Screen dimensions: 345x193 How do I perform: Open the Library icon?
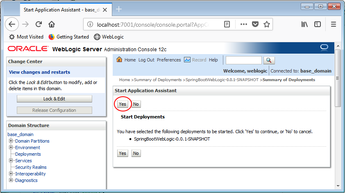(x=304, y=24)
